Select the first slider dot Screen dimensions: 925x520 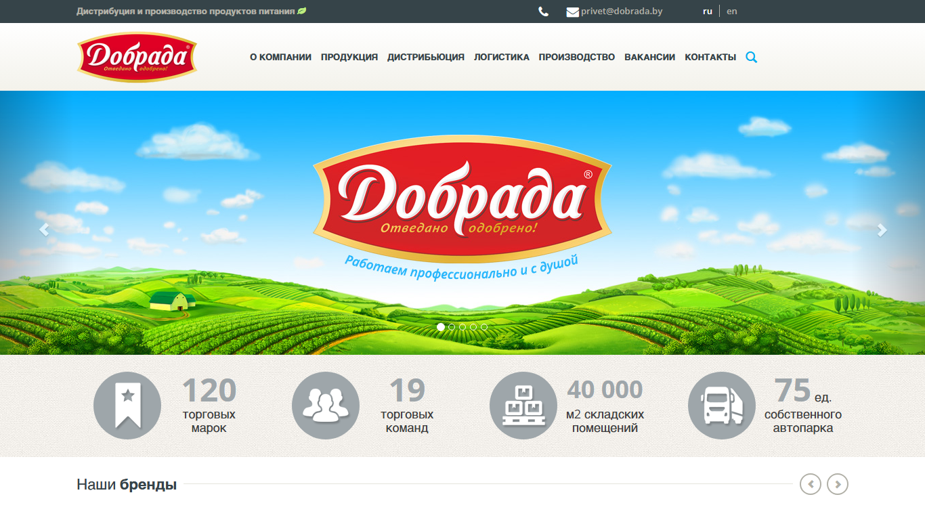click(x=441, y=327)
